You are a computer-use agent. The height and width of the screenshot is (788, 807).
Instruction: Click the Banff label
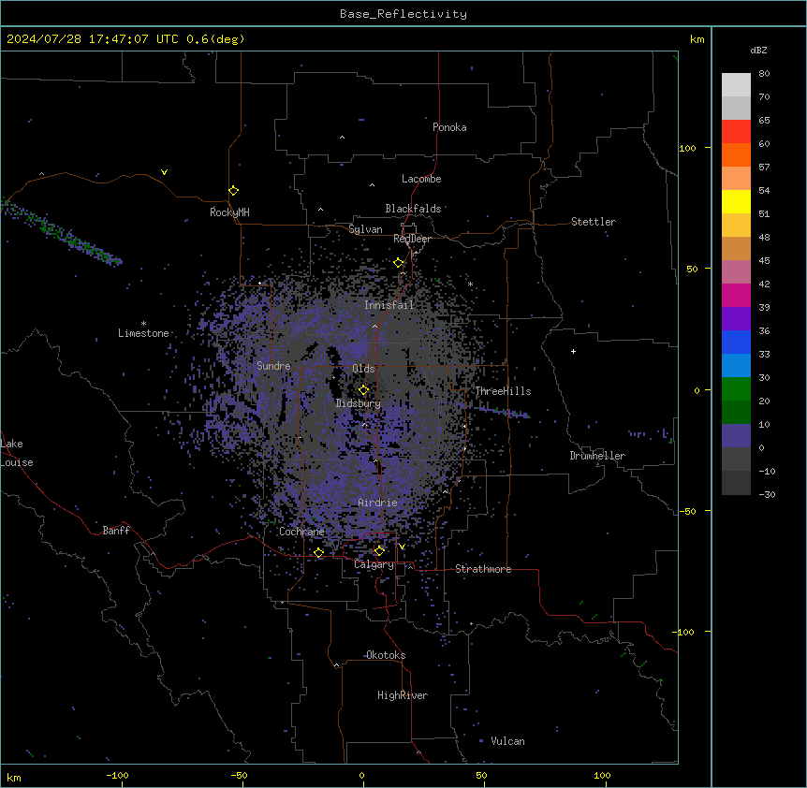point(116,531)
